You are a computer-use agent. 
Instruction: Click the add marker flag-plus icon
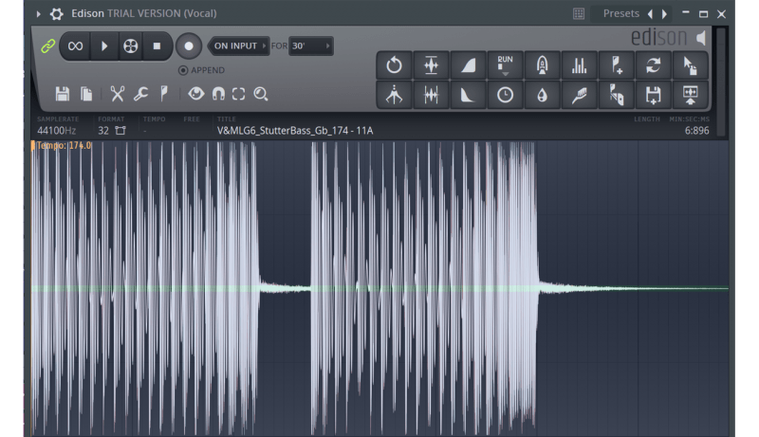click(x=616, y=65)
